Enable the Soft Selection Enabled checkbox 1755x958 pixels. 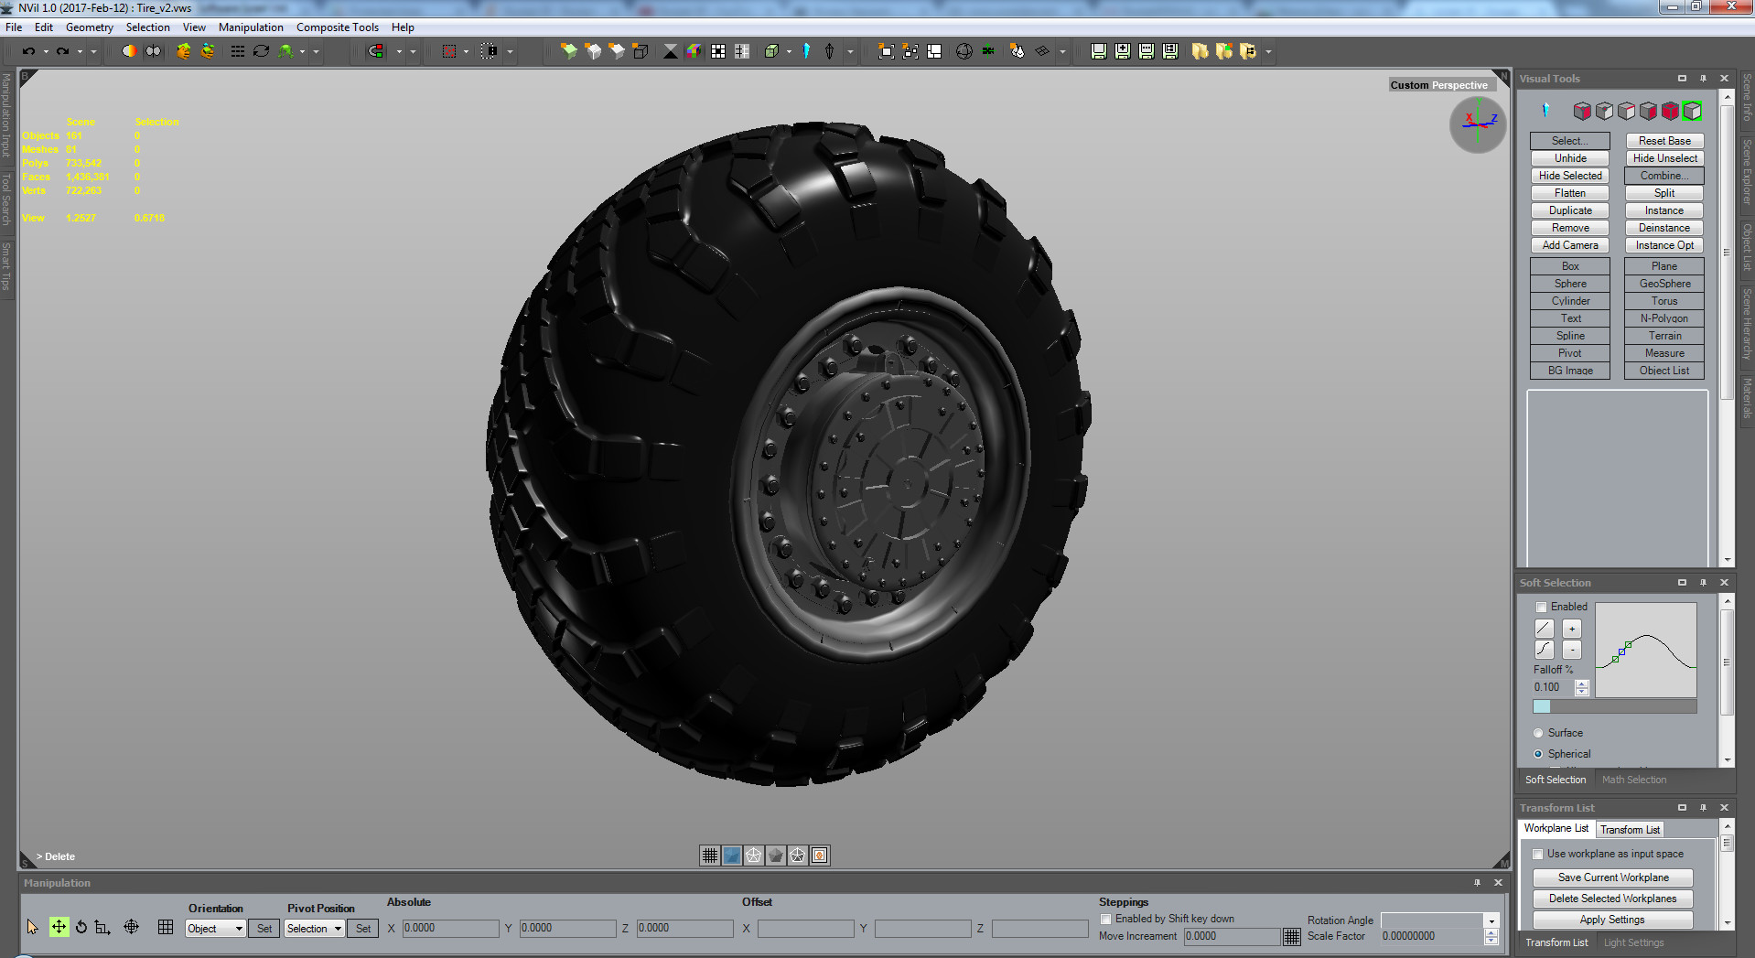pyautogui.click(x=1539, y=607)
